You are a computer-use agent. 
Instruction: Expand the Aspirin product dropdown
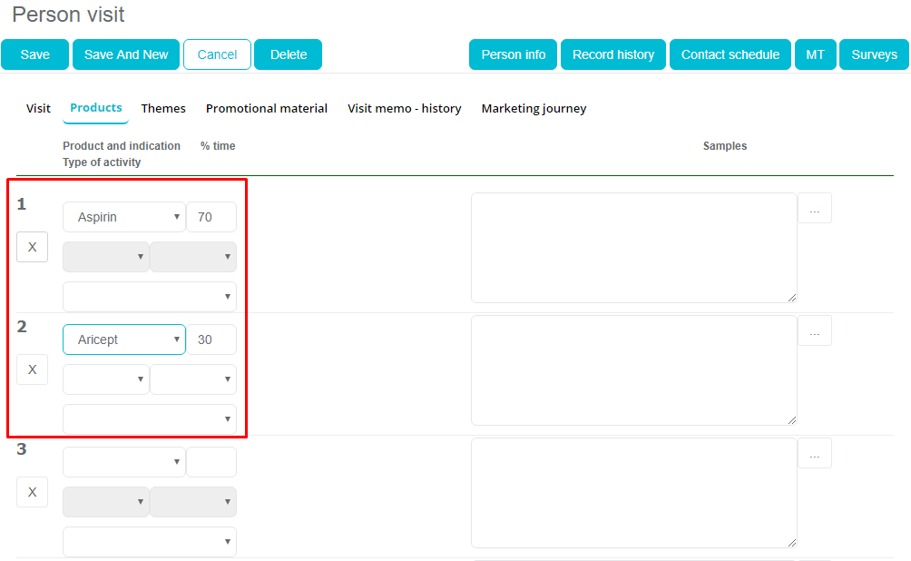click(123, 217)
